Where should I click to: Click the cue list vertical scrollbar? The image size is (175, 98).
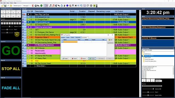click(140, 53)
